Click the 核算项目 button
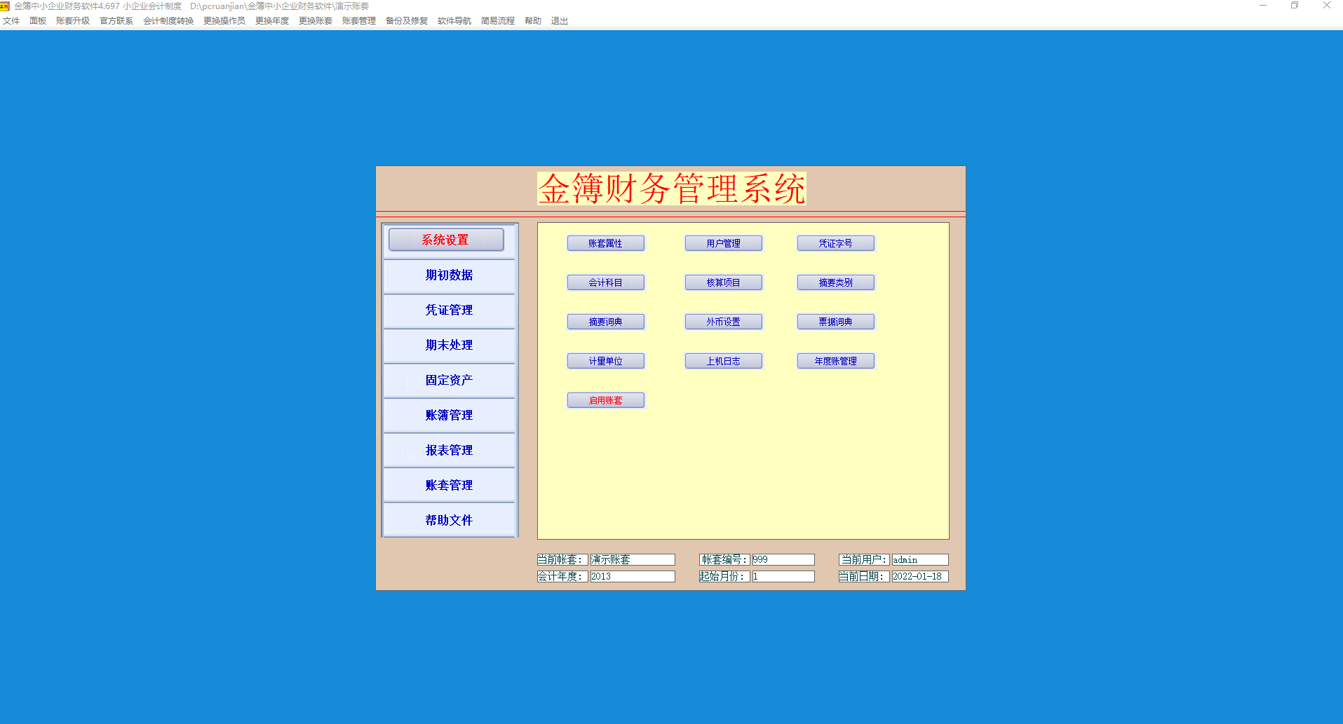This screenshot has width=1343, height=724. 724,282
